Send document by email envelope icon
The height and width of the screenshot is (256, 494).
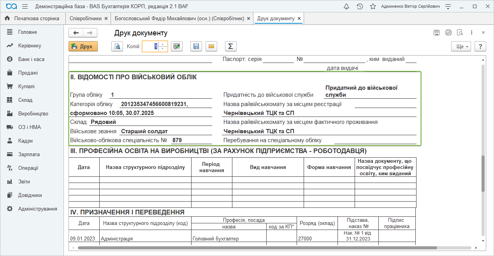211,47
